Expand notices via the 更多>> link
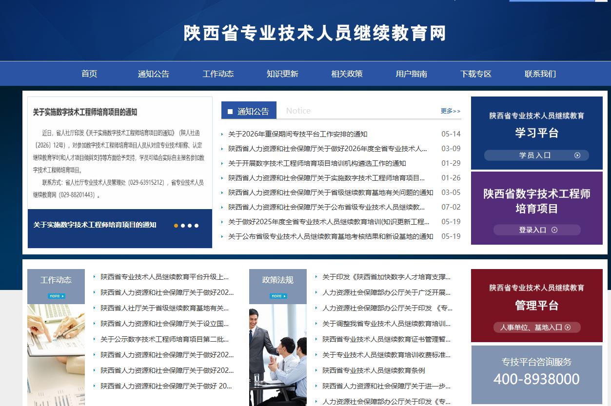The image size is (611, 406). [451, 111]
